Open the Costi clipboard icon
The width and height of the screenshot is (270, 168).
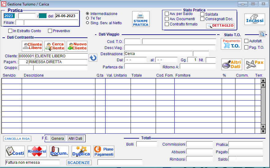(x=15, y=151)
